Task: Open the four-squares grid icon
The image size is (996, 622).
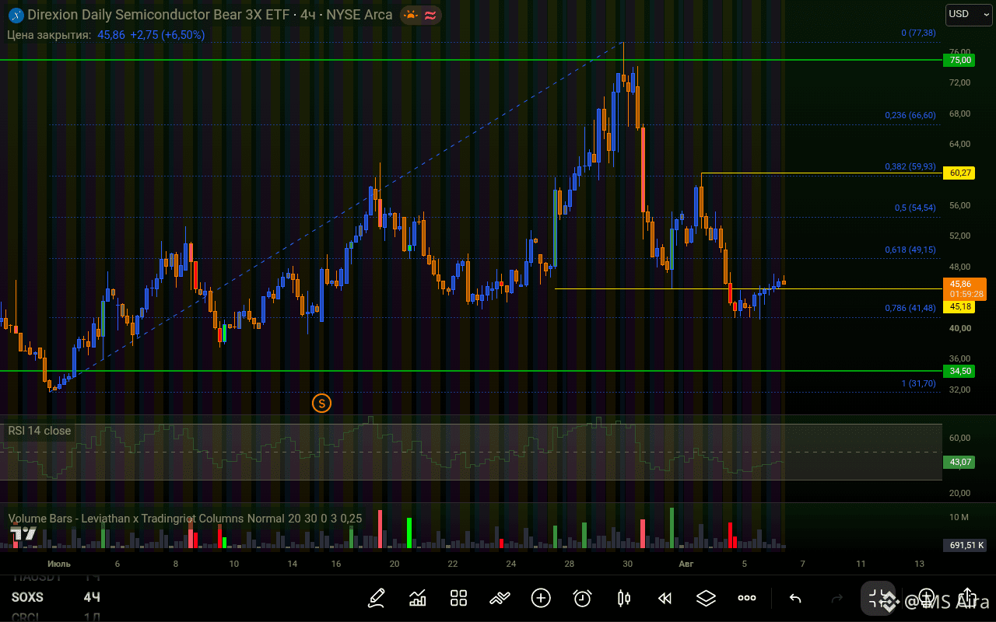Action: pyautogui.click(x=458, y=598)
